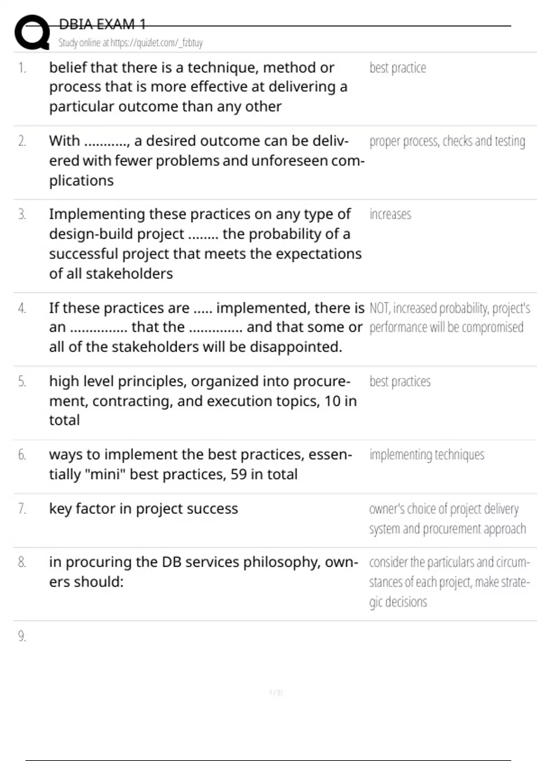Click the question beginning 'With ..........., a desired outcome'
This screenshot has height=761, width=537.
(x=207, y=161)
